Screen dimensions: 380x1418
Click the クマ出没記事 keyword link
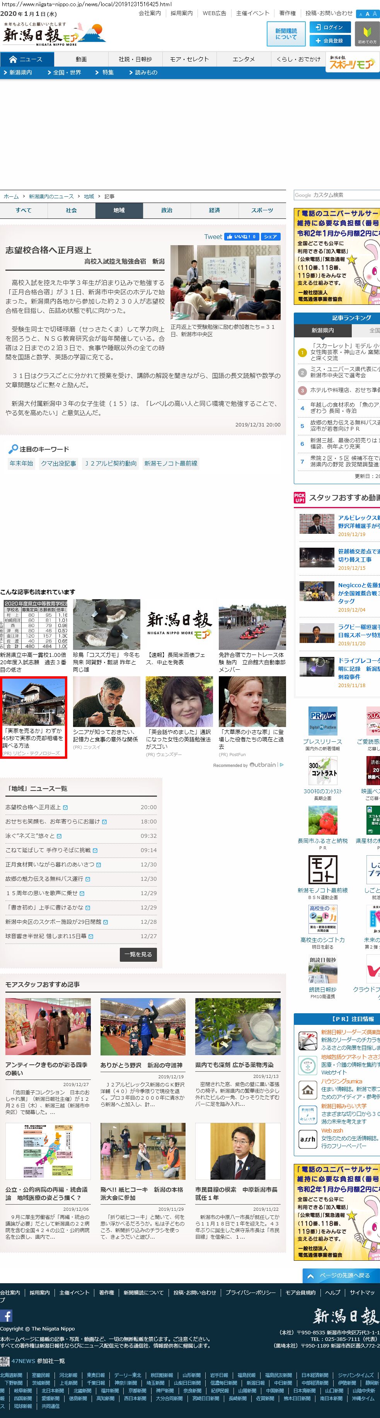click(x=58, y=464)
